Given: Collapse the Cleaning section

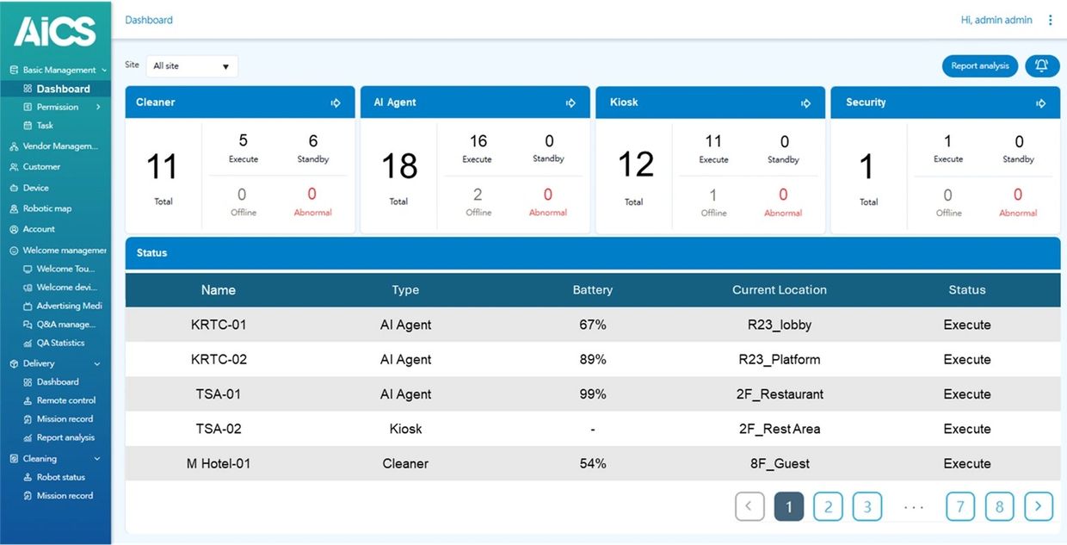Looking at the screenshot, I should (97, 459).
